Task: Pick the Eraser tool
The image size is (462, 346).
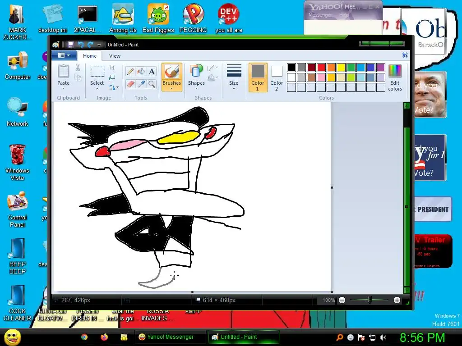Action: point(130,84)
